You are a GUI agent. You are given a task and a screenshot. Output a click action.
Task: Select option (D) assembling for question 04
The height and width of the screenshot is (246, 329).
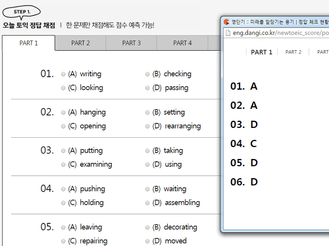pyautogui.click(x=147, y=203)
